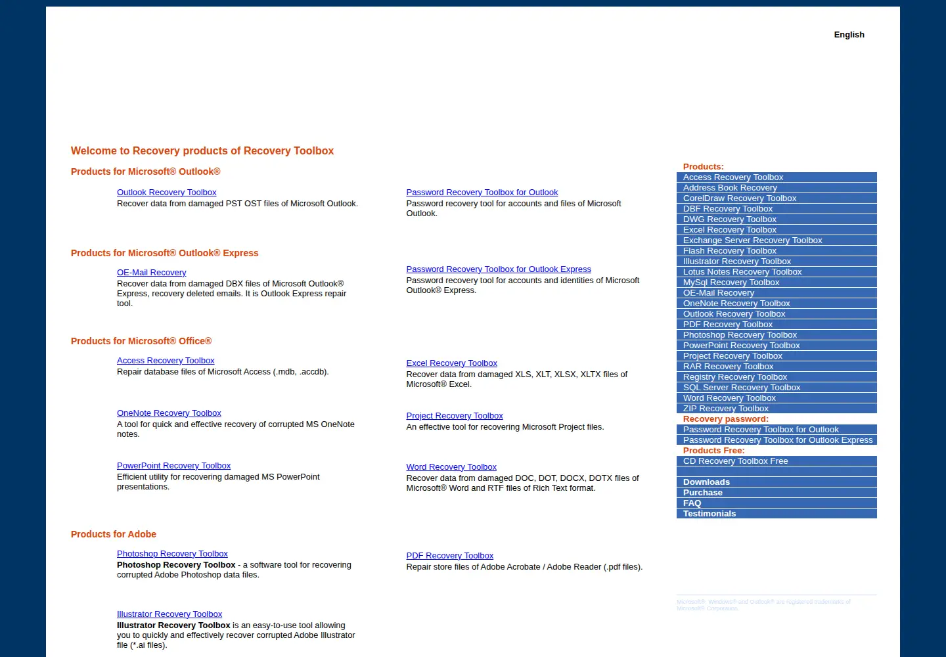Image resolution: width=946 pixels, height=657 pixels.
Task: Follow the underlined OE-Mail Recovery link
Action: click(x=151, y=273)
